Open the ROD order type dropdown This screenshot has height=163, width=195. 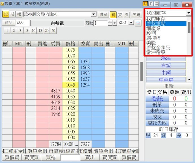pyautogui.click(x=131, y=23)
